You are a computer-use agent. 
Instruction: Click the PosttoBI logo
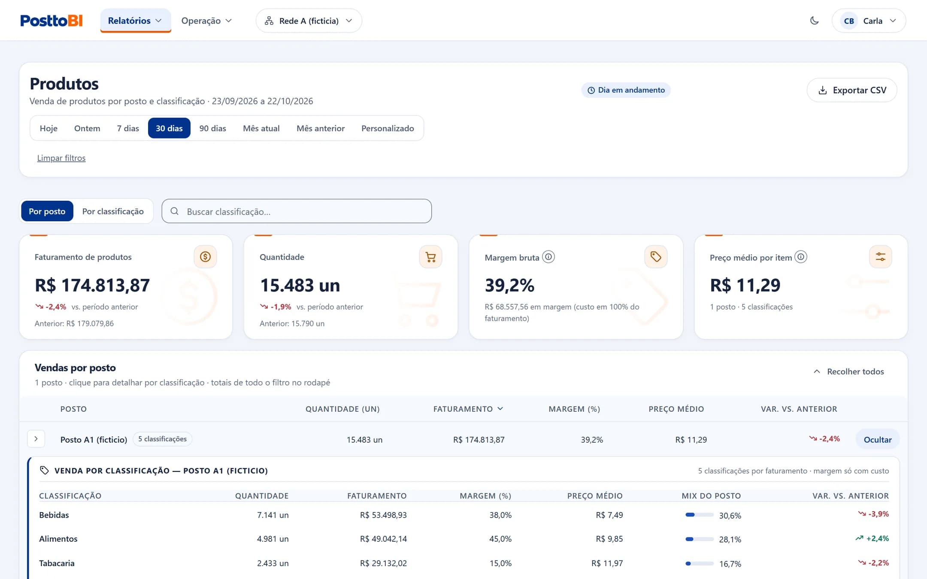coord(51,21)
